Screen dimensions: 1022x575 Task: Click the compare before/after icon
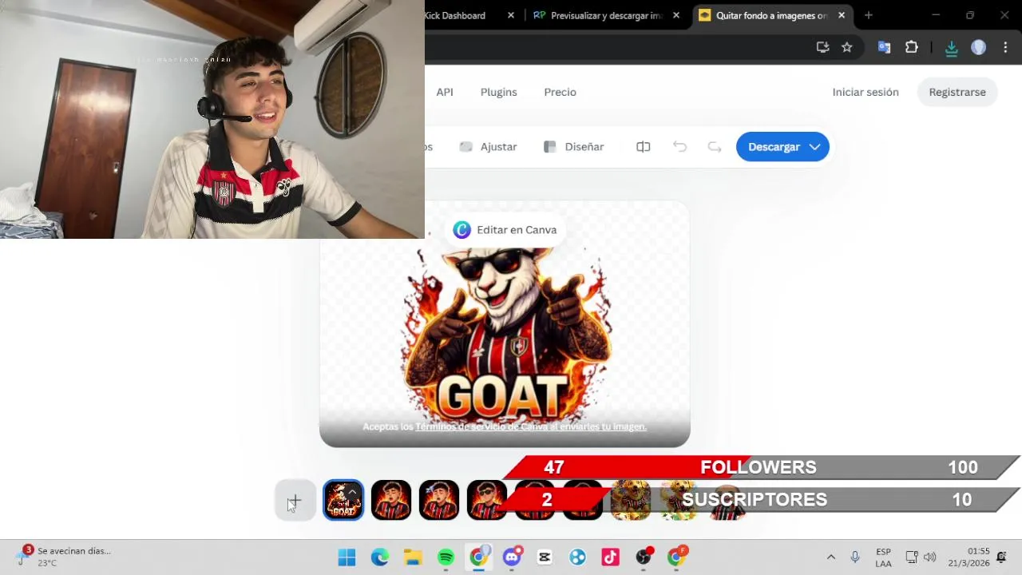(643, 147)
